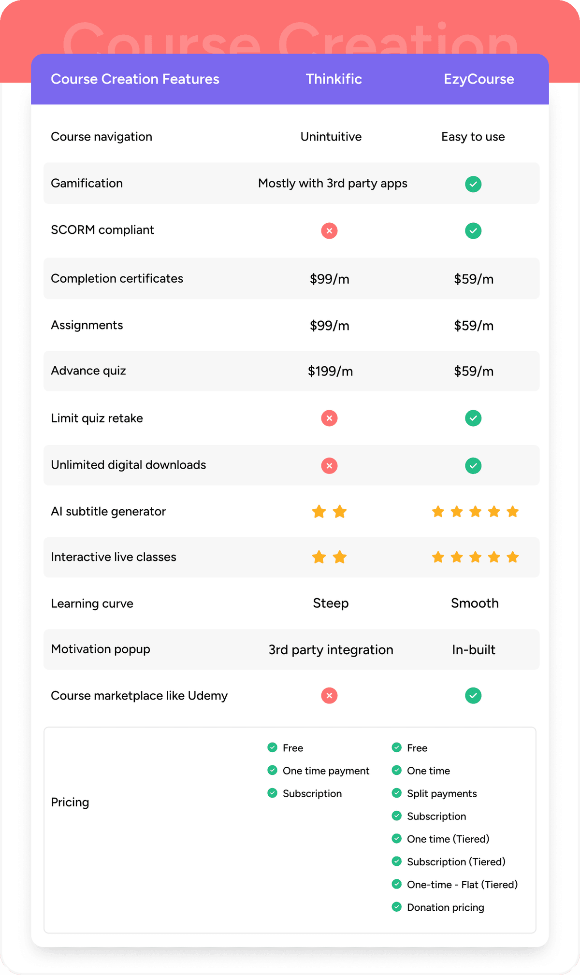
Task: Click the EzyCourse column header
Action: tap(478, 79)
